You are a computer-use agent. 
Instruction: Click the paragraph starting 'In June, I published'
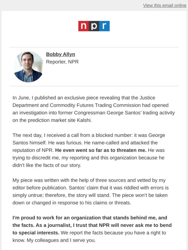pos(94,109)
